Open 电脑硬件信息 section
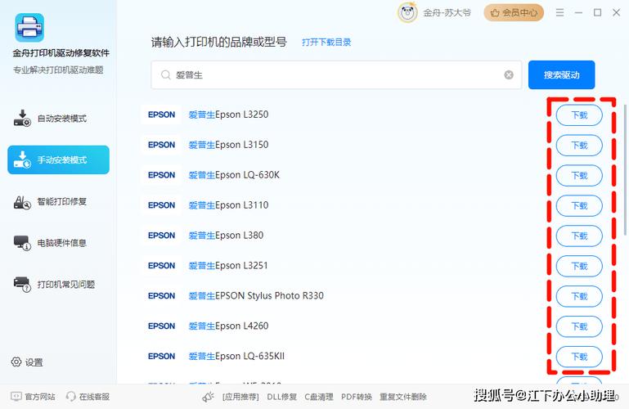The height and width of the screenshot is (409, 629). 58,243
